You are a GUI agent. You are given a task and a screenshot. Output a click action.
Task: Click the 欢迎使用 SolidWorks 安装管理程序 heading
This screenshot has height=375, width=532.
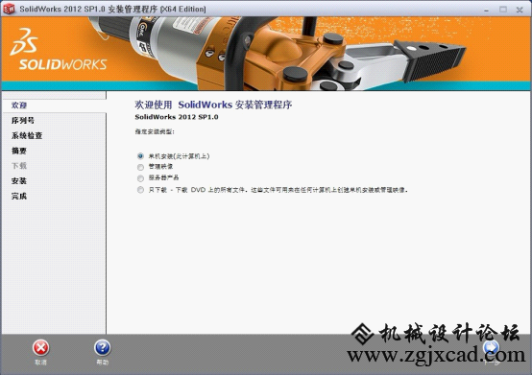213,105
